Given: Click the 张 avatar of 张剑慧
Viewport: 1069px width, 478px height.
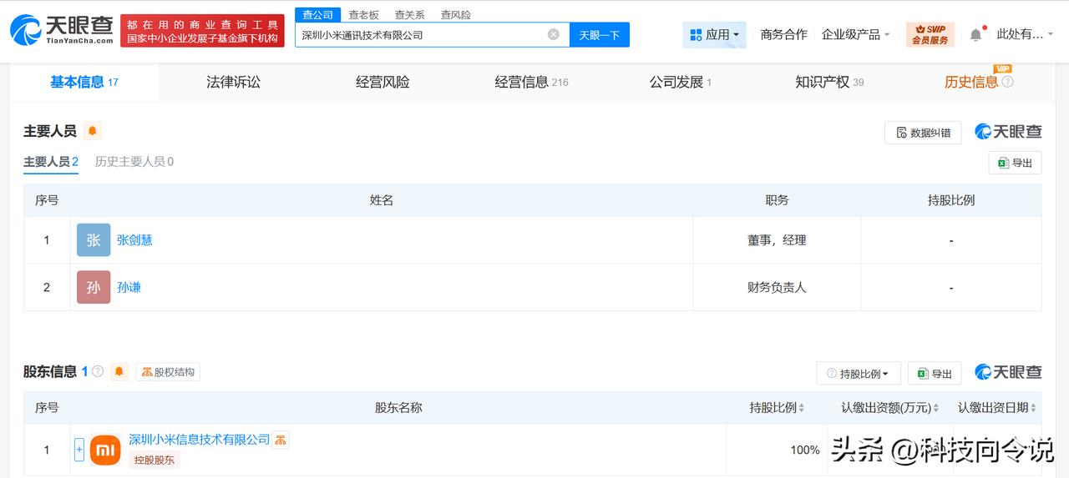Looking at the screenshot, I should (94, 240).
